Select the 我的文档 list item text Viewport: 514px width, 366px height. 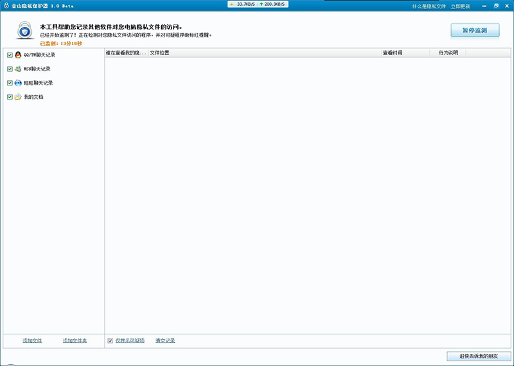33,97
